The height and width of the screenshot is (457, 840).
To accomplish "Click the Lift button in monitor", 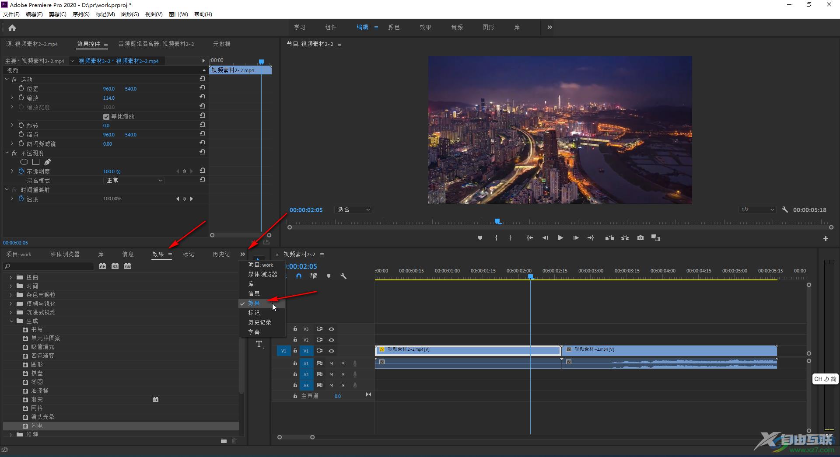I will click(609, 238).
